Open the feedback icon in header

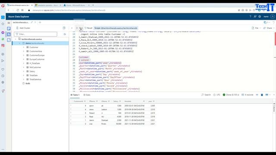point(255,16)
